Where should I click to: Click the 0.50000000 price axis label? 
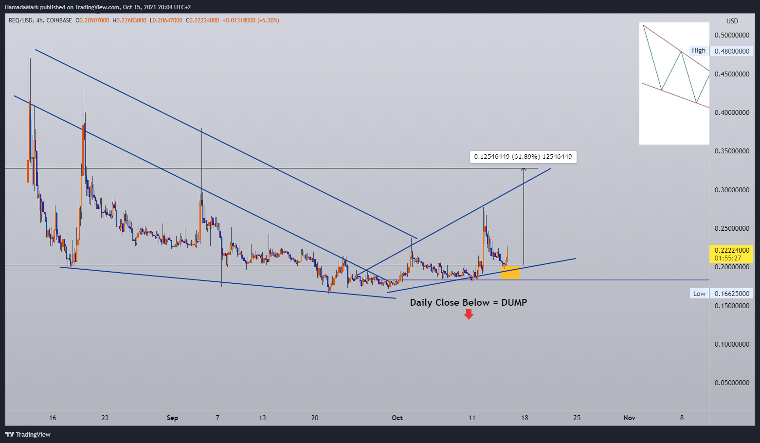(x=732, y=36)
